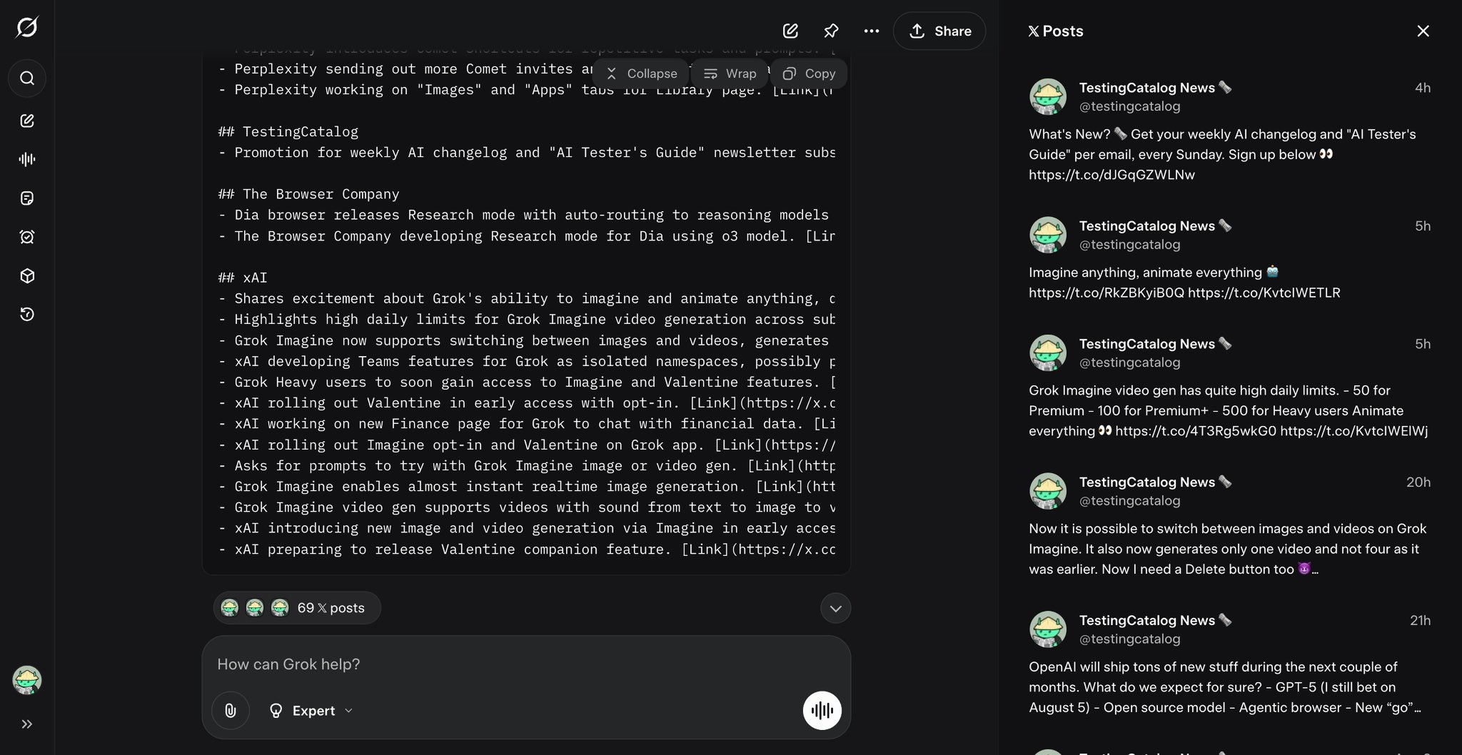Click 'Dia browser releases Research mode' line
The height and width of the screenshot is (755, 1462).
click(526, 215)
